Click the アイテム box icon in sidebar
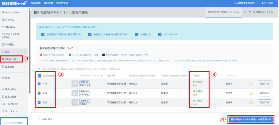Screen dimensions: 279x125 coord(3,20)
